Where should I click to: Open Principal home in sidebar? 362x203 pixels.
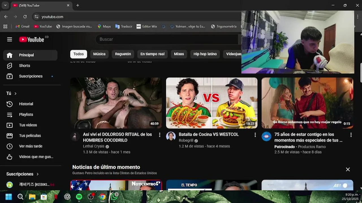point(30,55)
